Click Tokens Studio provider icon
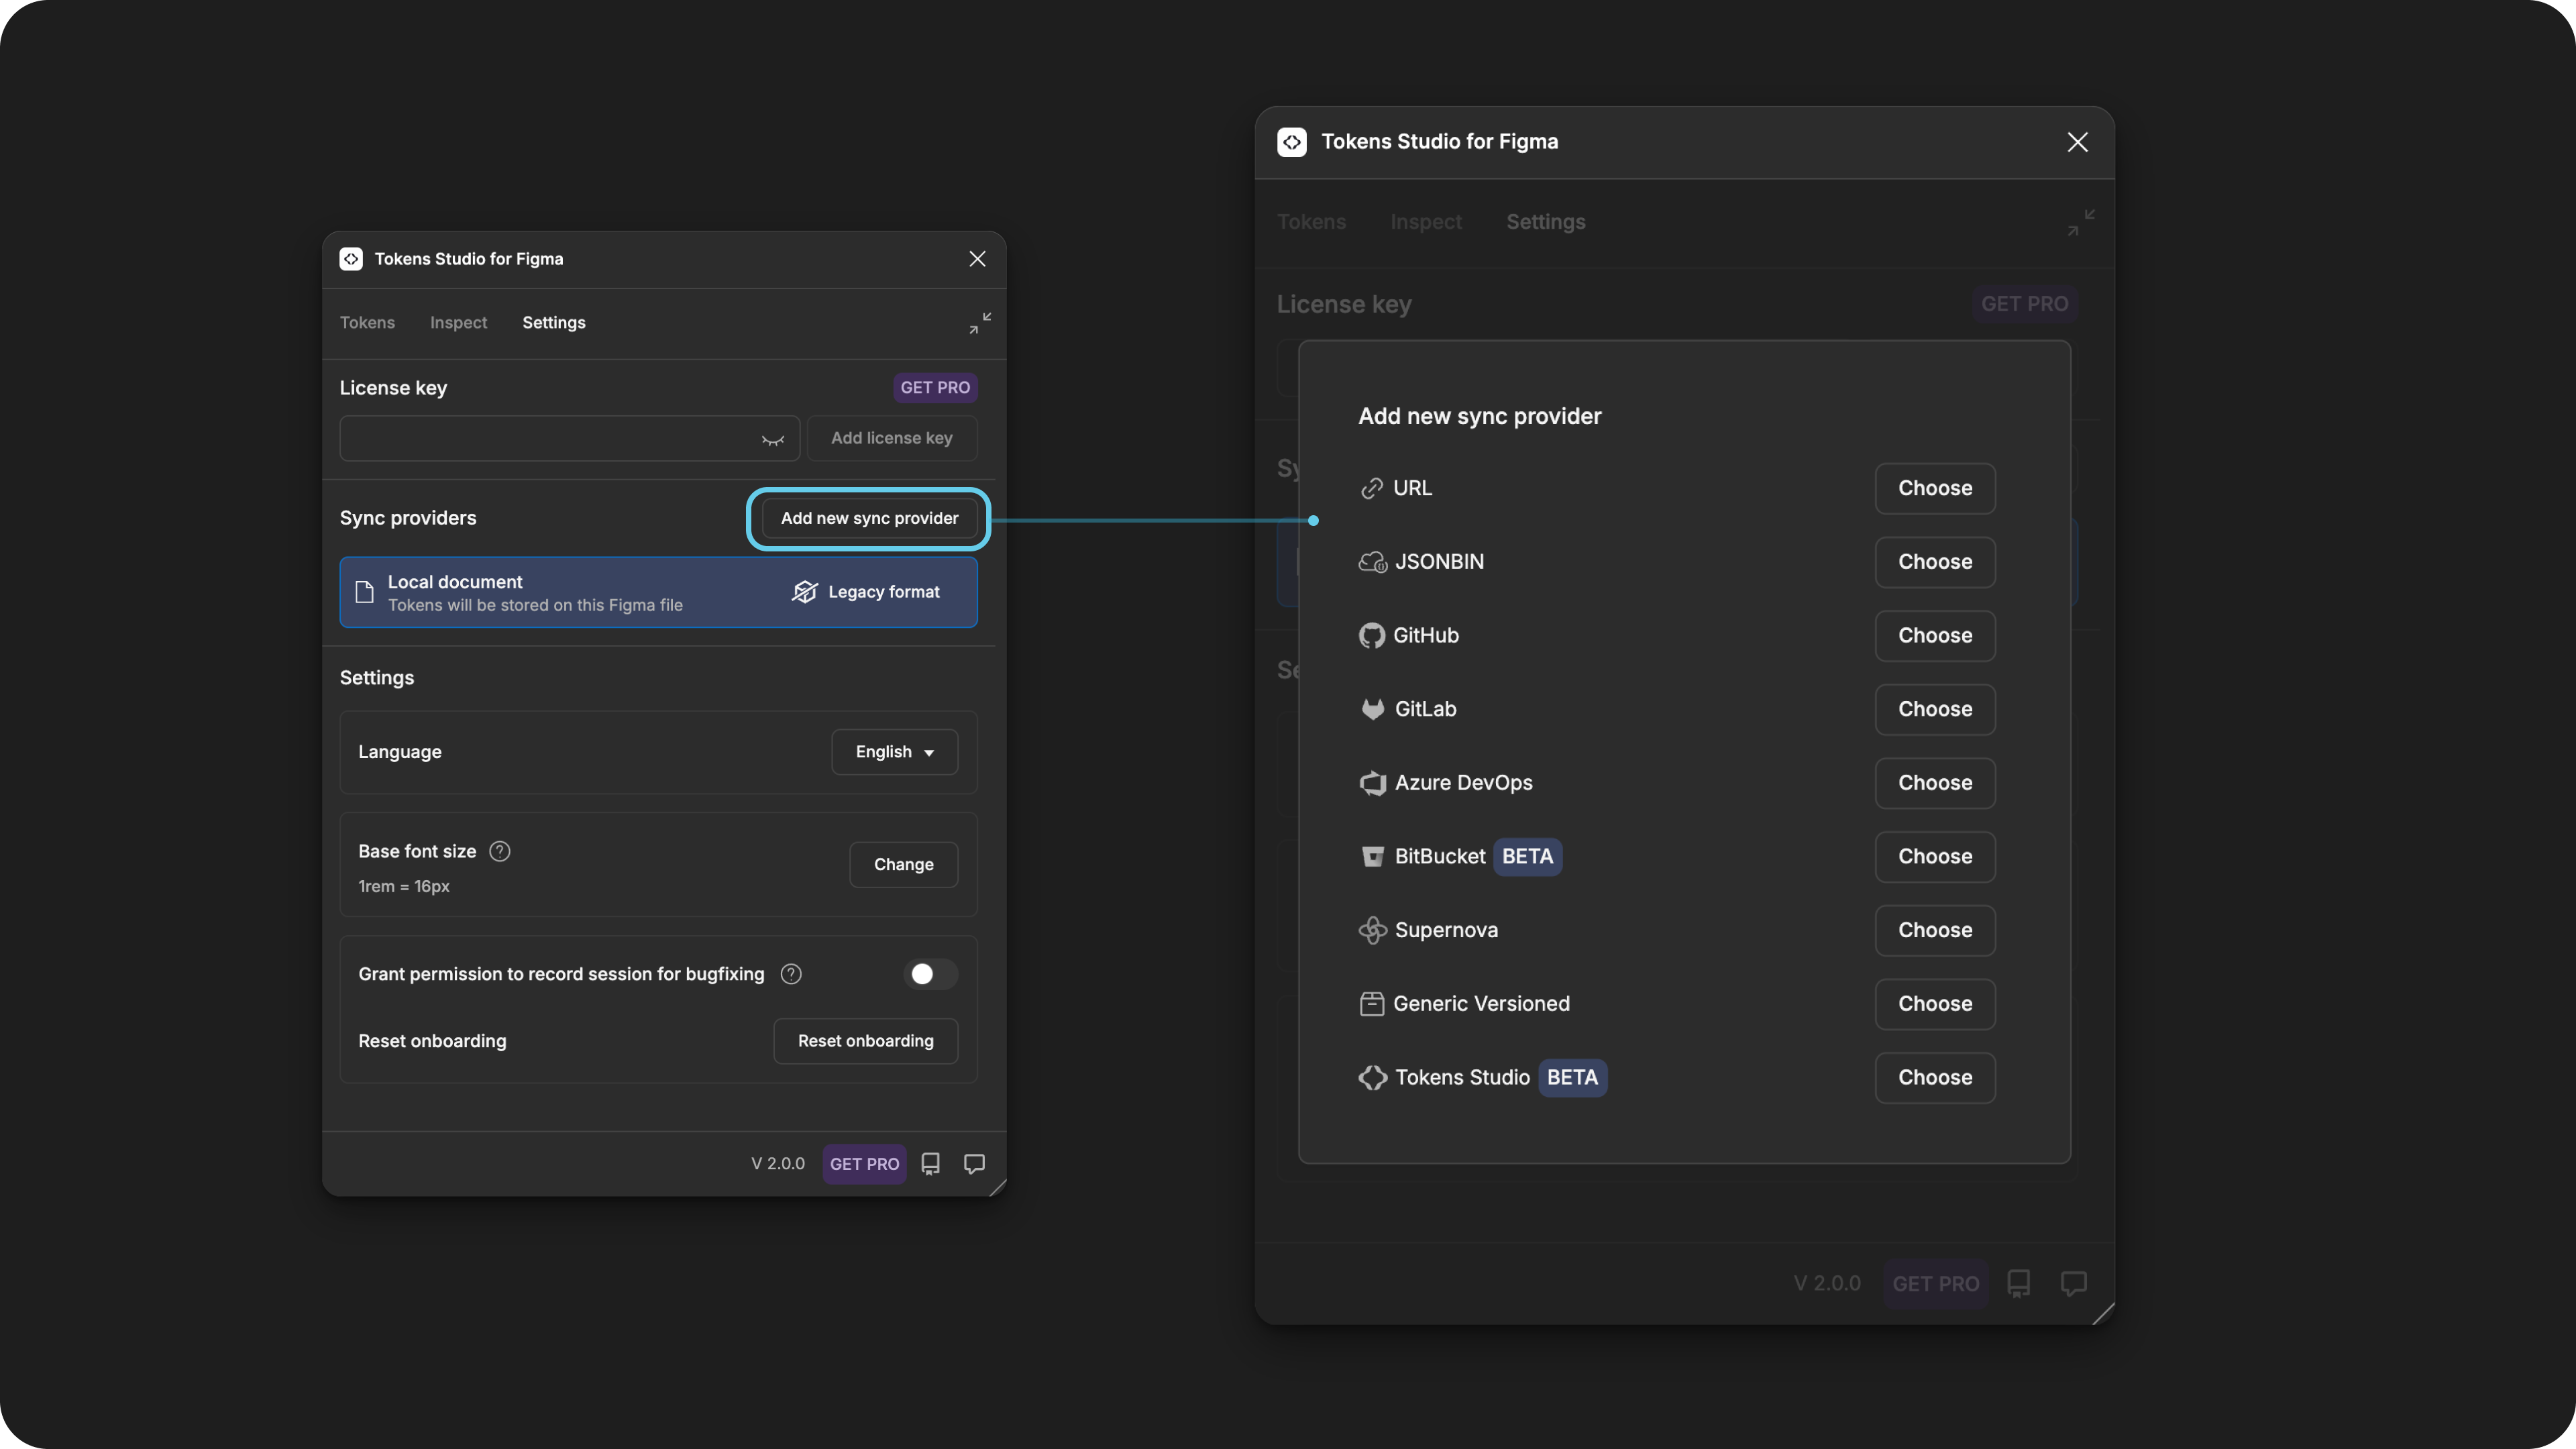2576x1449 pixels. tap(1373, 1078)
